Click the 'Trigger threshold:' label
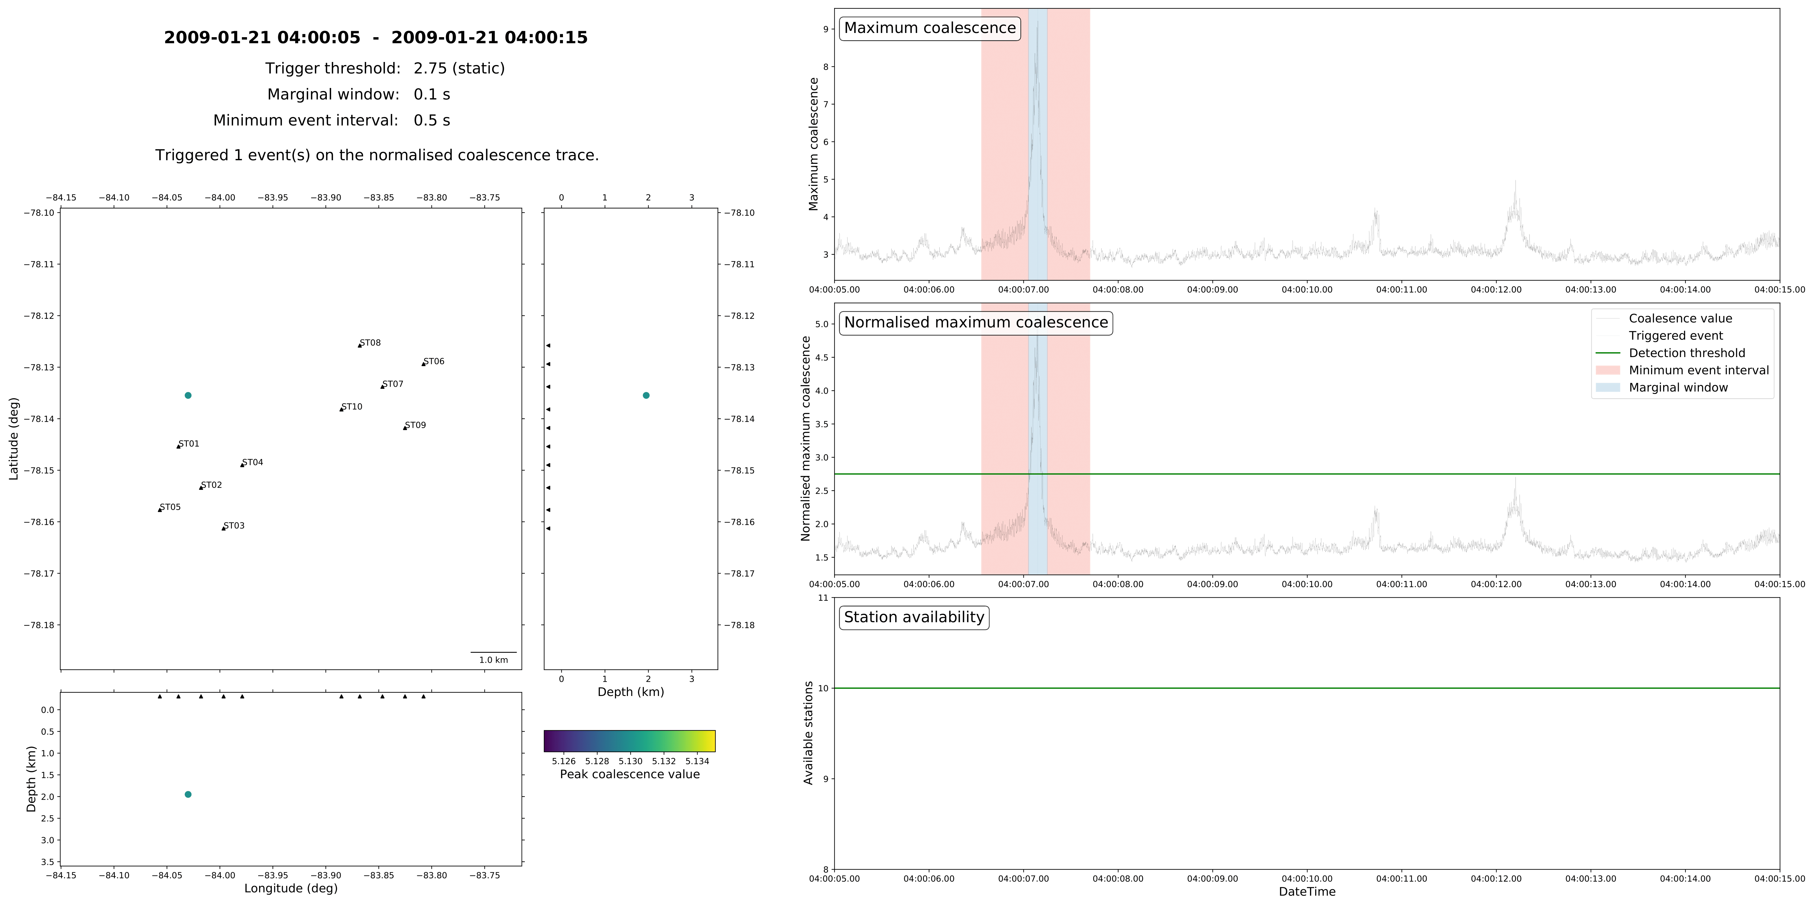 [x=333, y=68]
